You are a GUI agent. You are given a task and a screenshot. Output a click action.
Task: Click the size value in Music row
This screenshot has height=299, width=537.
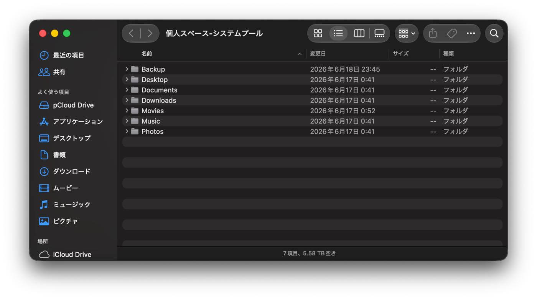coord(433,121)
